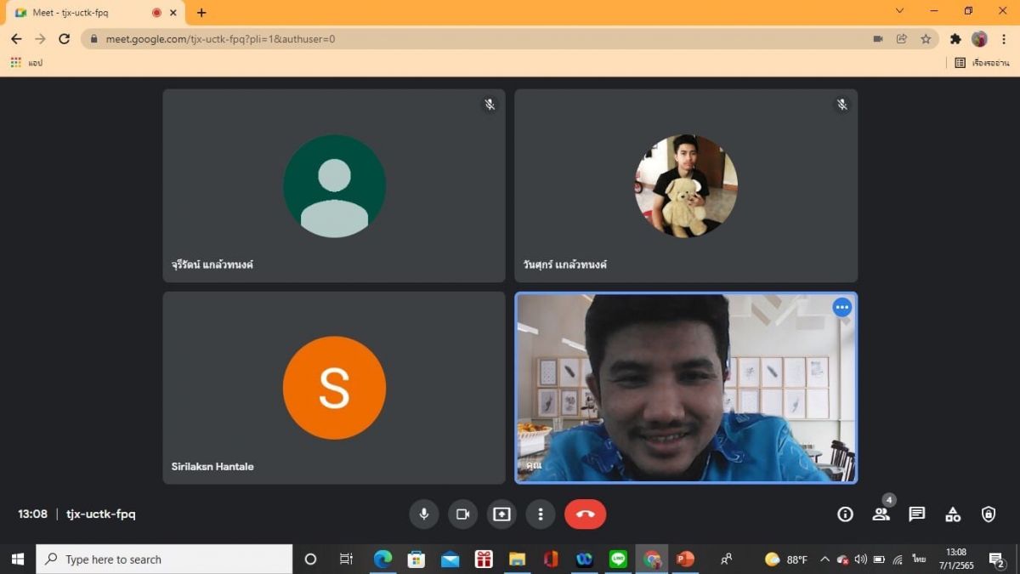Image resolution: width=1020 pixels, height=574 pixels.
Task: Expand options on self video tile
Action: (841, 308)
